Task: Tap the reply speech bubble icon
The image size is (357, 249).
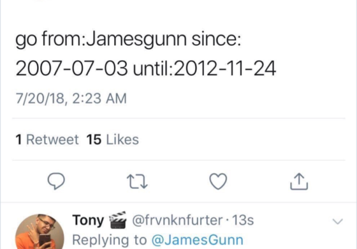Action: [56, 181]
